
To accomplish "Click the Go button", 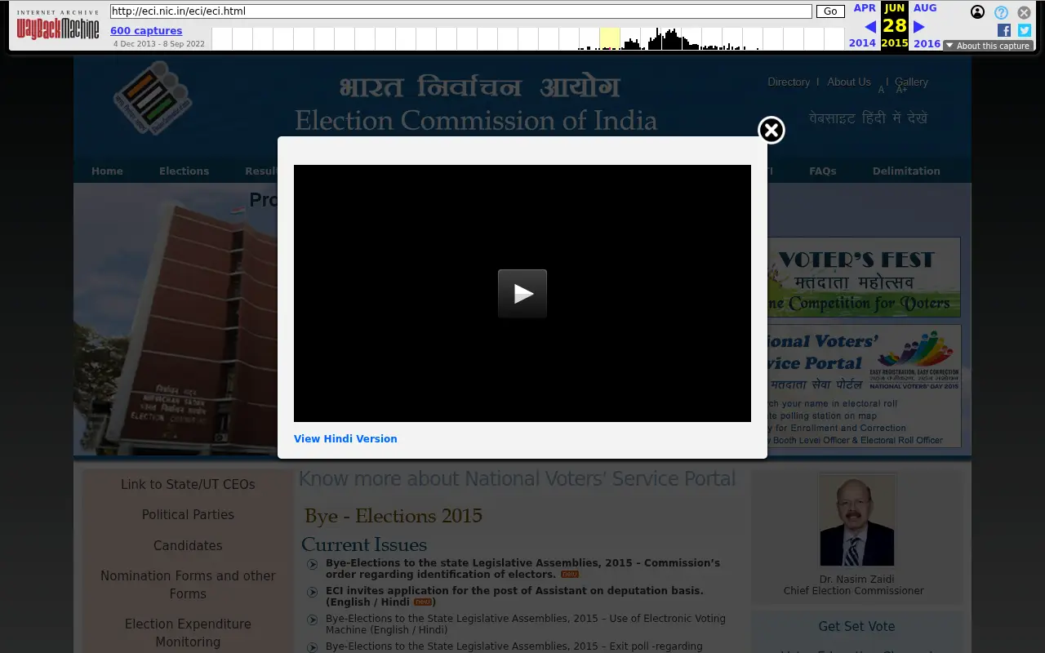I will [830, 11].
